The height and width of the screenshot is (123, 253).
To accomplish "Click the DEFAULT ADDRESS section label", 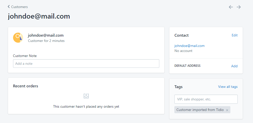I will click(187, 66).
